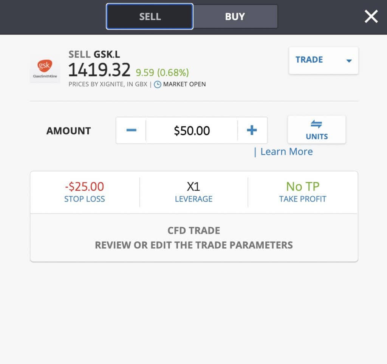Click the No TP value text
Viewport: 387px width, 364px height.
click(302, 187)
